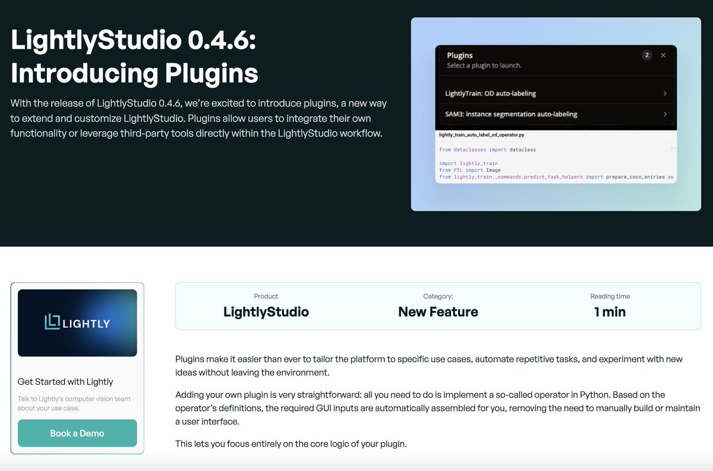Select SAM3: instance segmentation auto-labeling row

click(x=556, y=114)
